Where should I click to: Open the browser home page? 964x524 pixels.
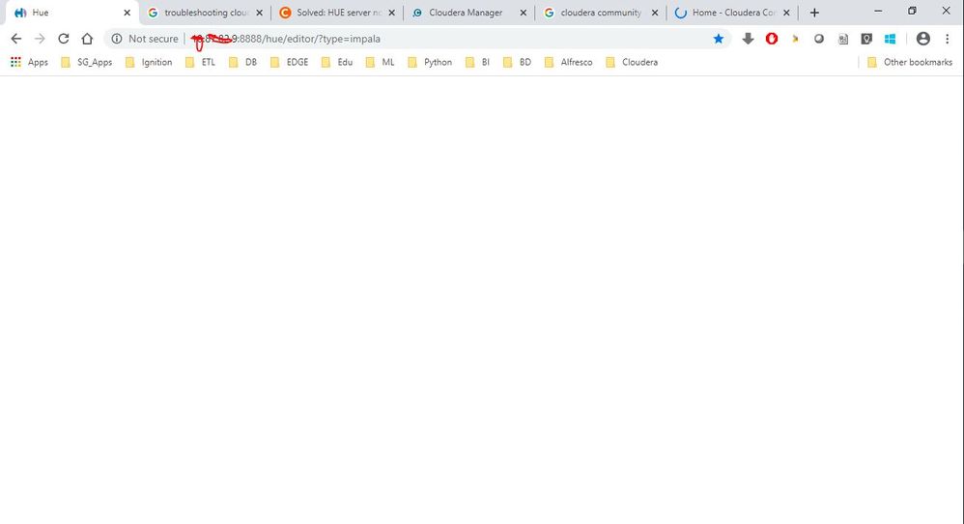[87, 39]
